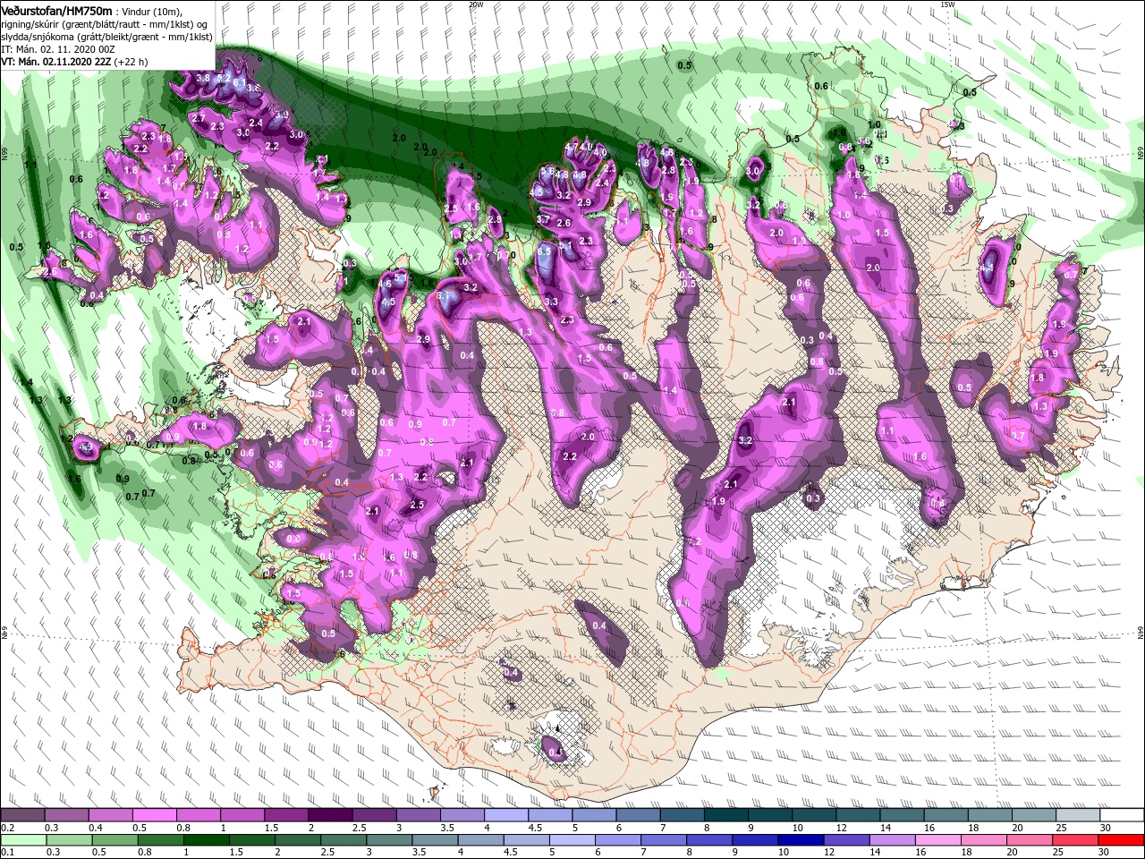Click the '15W' longitude label at top
The height and width of the screenshot is (859, 1145).
(947, 4)
